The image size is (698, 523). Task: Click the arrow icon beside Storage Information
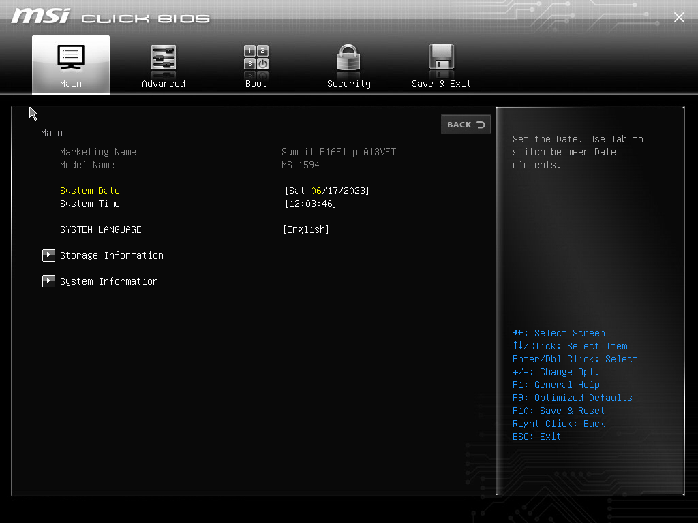[x=48, y=255]
